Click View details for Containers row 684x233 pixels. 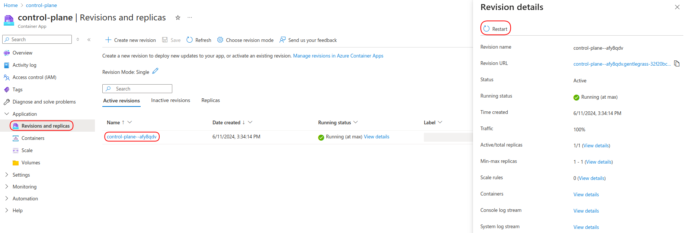click(x=586, y=194)
